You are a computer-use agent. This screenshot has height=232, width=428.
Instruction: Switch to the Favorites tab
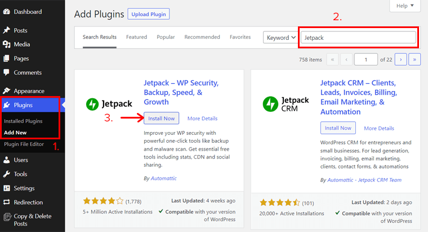click(x=240, y=37)
